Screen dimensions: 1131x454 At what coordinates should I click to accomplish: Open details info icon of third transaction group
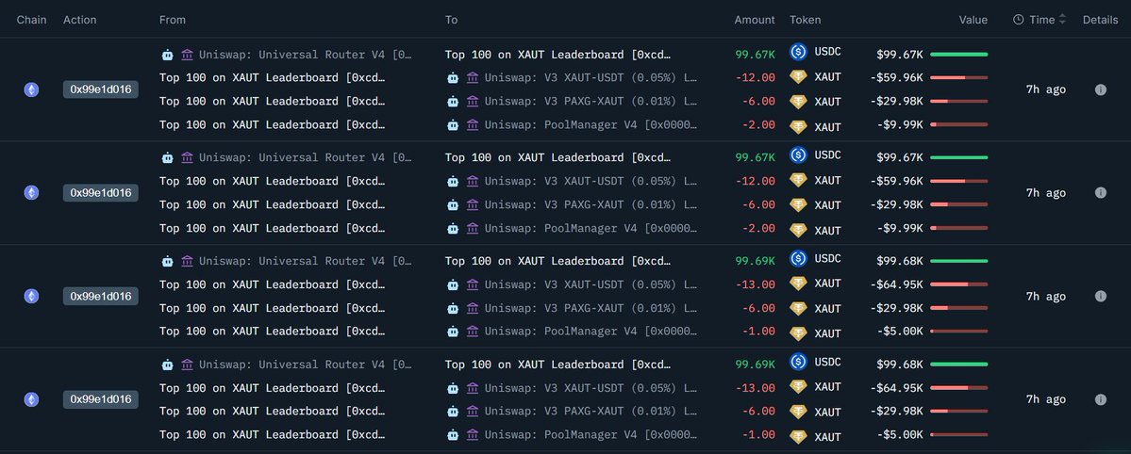tap(1101, 296)
